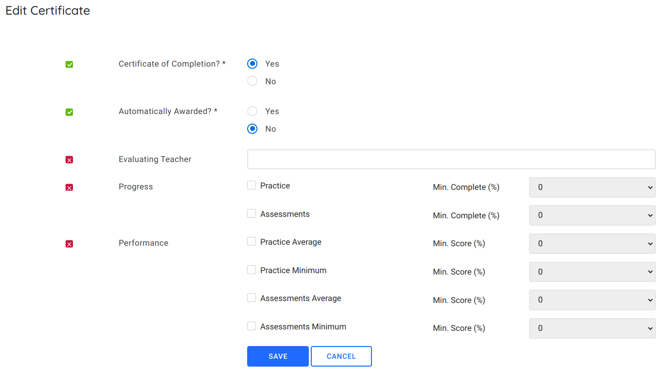
Task: Select No for Certificate of Completion
Action: pyautogui.click(x=252, y=81)
